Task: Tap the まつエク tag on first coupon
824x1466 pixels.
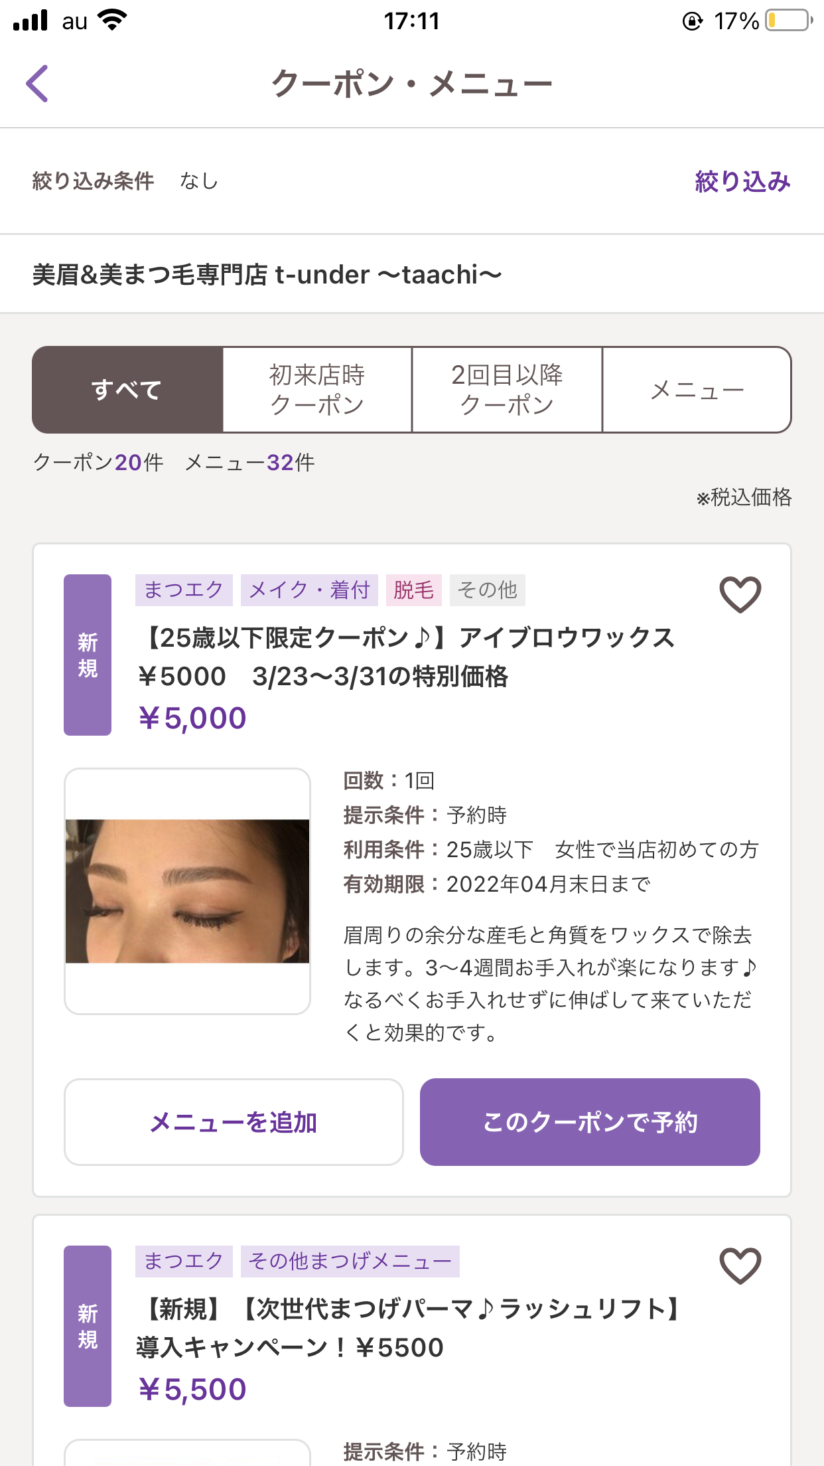Action: pos(184,590)
